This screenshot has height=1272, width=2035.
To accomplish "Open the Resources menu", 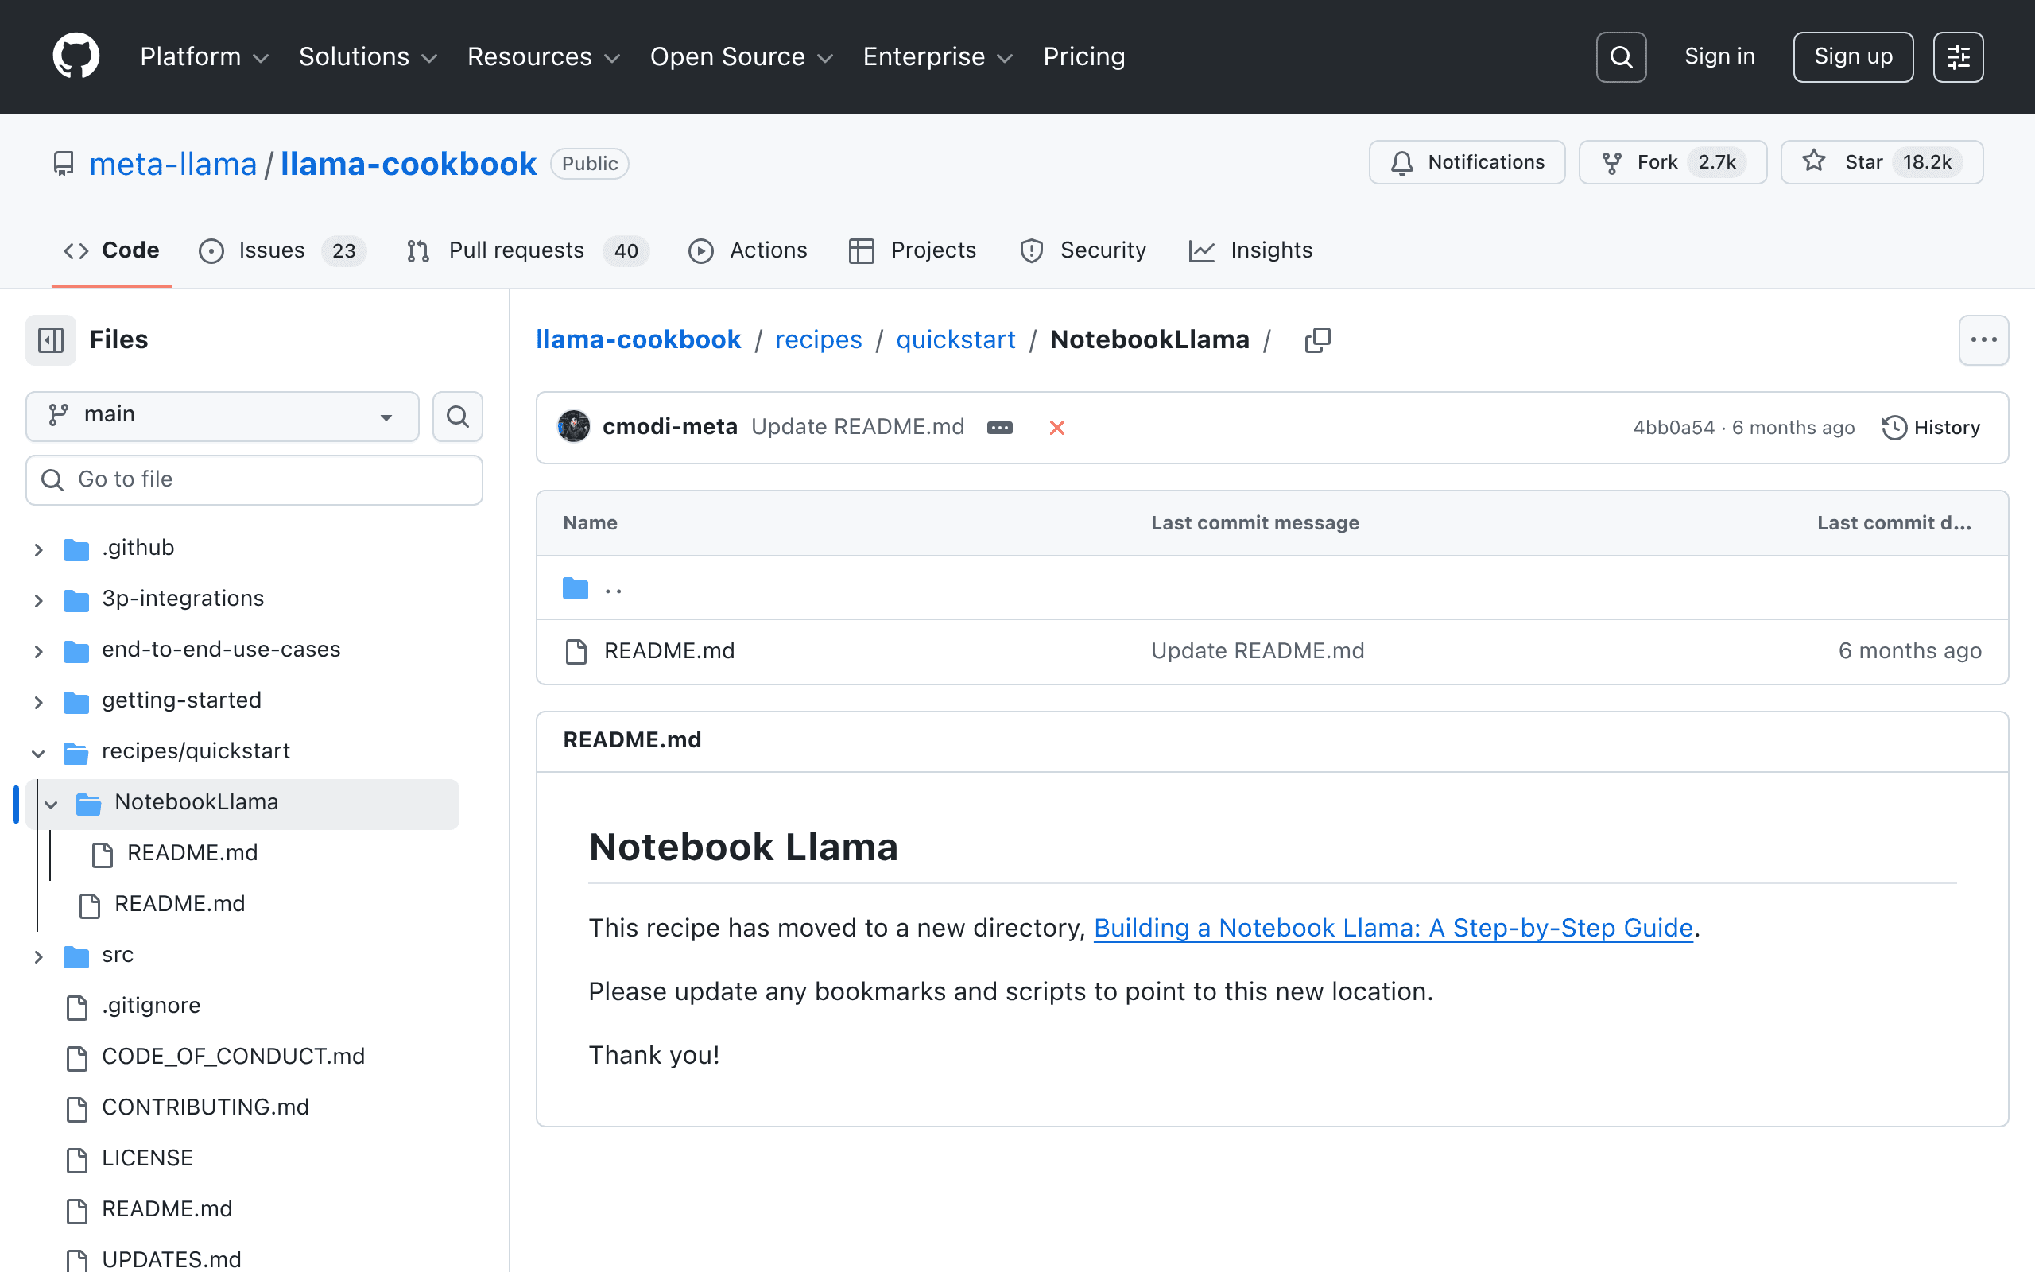I will pos(543,56).
